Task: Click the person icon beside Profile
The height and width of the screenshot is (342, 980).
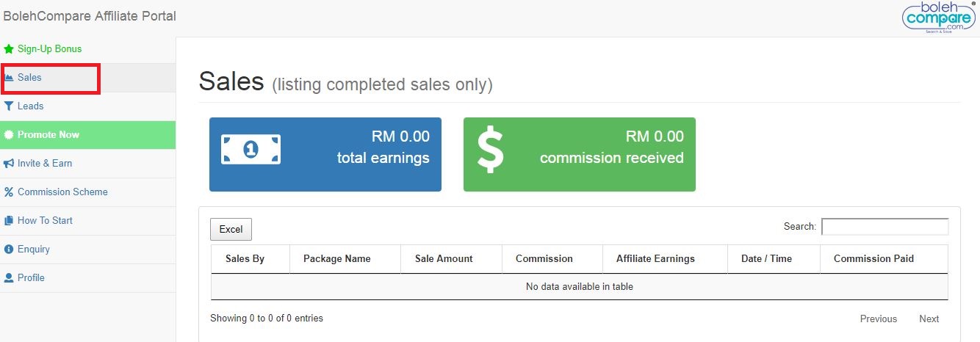Action: (9, 278)
